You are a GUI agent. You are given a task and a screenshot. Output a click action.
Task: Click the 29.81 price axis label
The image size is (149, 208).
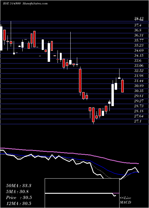(x=139, y=96)
